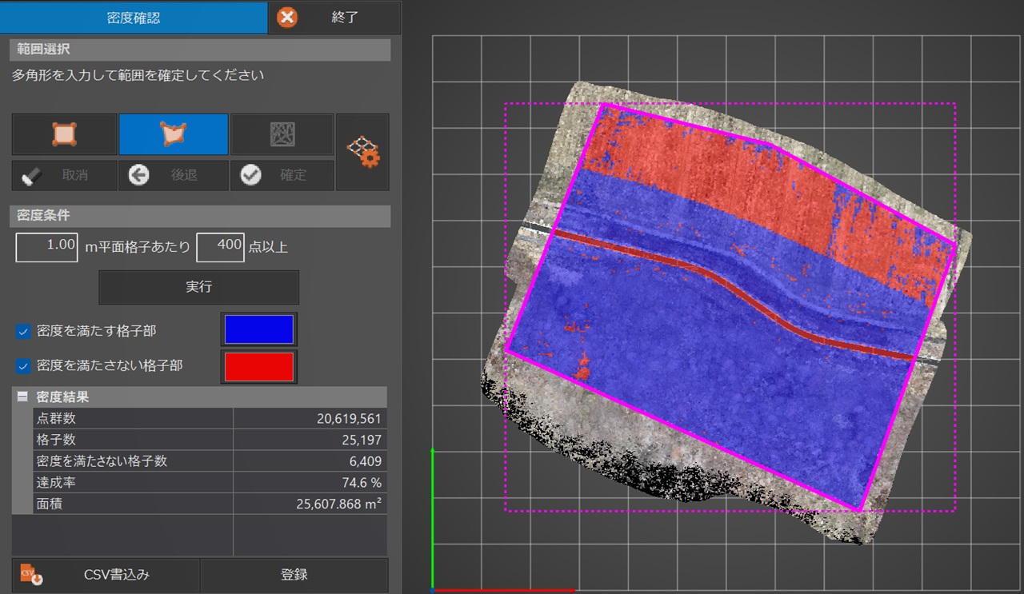Viewport: 1024px width, 594px height.
Task: Click the grayed-out mesh selection tool
Action: tap(282, 134)
